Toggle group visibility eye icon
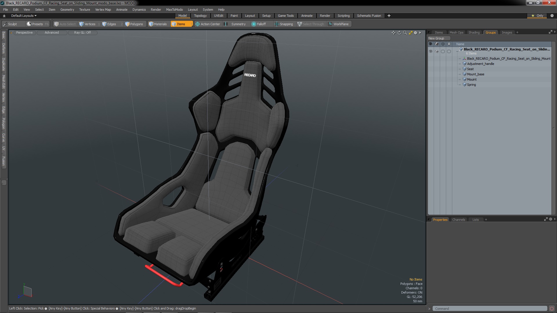 point(431,51)
